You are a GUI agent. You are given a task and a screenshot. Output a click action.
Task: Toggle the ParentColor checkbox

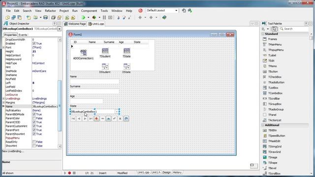[34, 118]
